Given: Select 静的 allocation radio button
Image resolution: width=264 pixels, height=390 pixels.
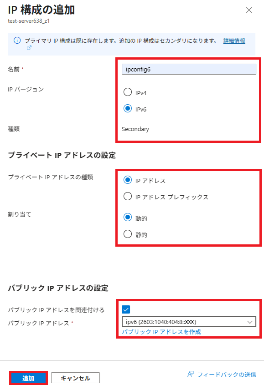Looking at the screenshot, I should point(128,234).
